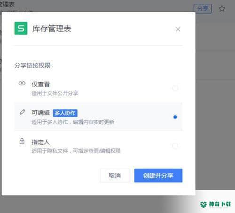Click the 创建并分享 button
This screenshot has height=213, width=235.
click(158, 175)
